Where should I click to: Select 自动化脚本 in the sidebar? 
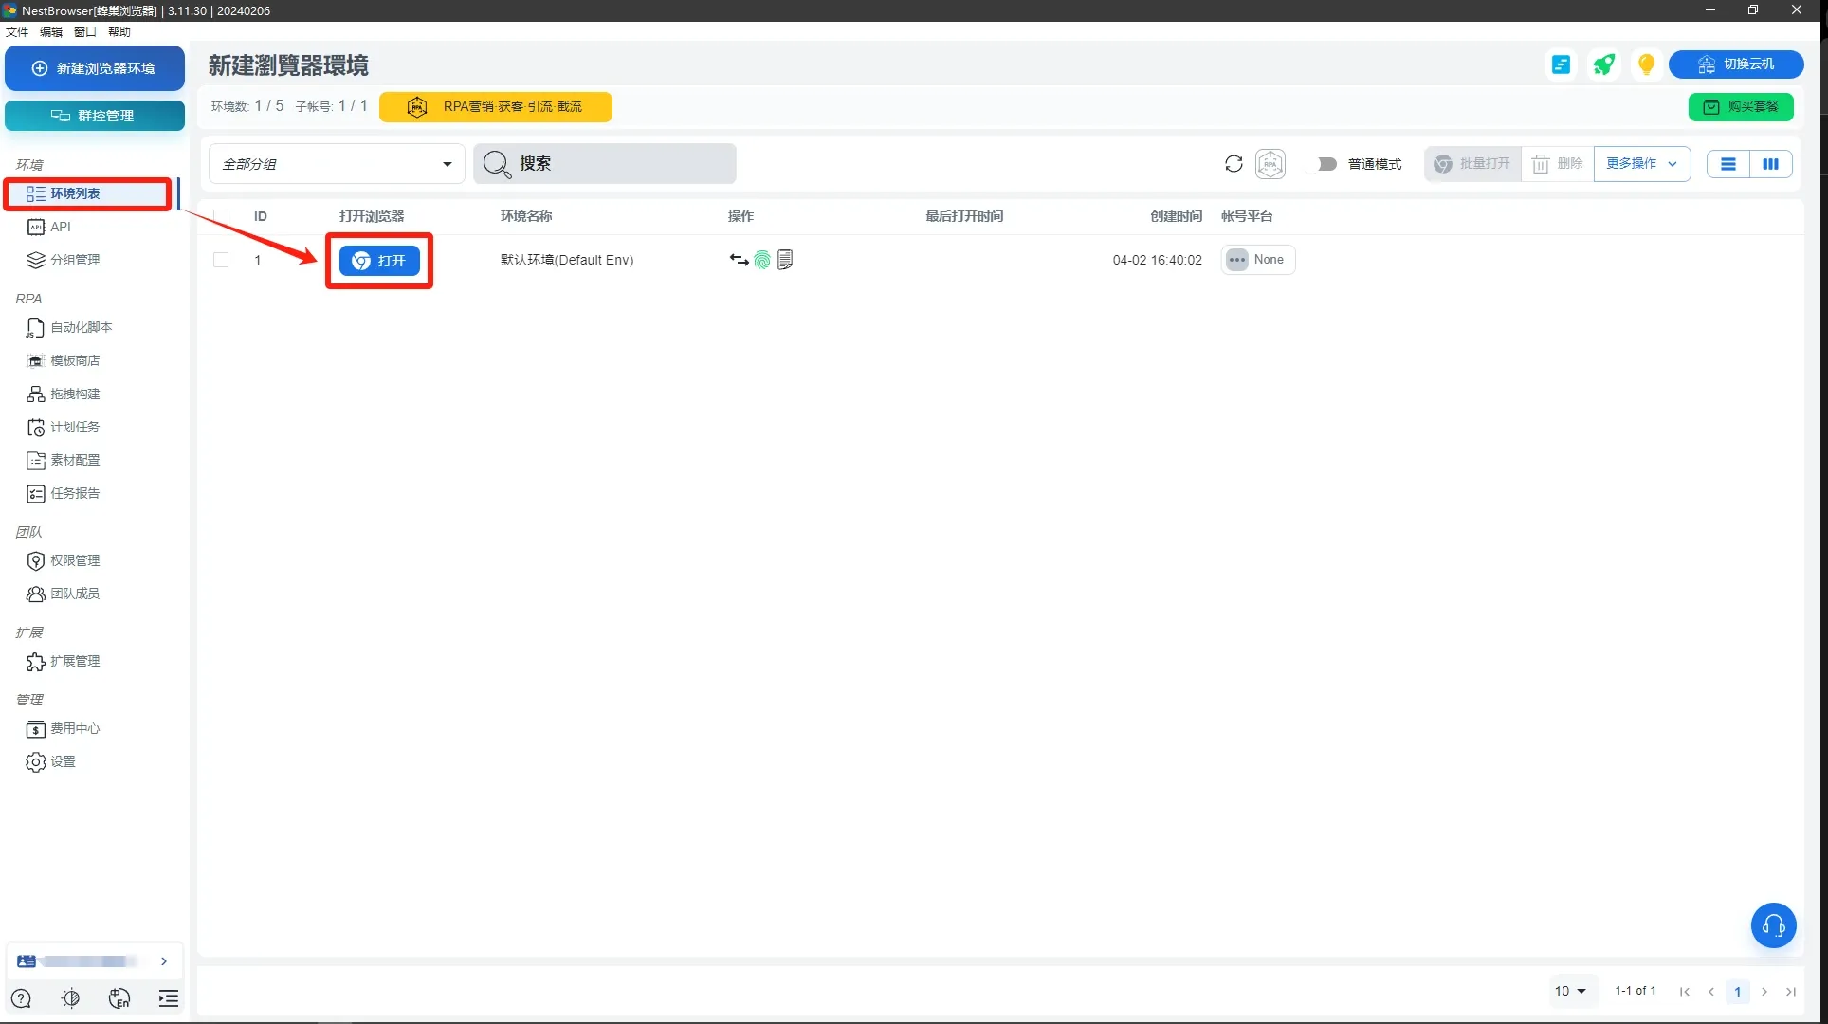pyautogui.click(x=81, y=327)
